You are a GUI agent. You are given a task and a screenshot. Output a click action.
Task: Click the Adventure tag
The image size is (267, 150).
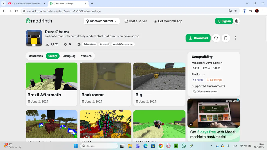click(x=90, y=44)
